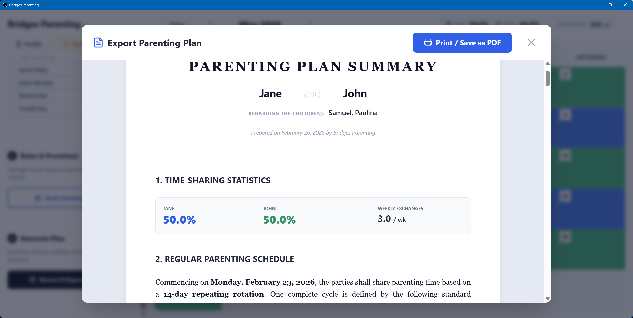Click the preview scrollbar down arrow

tap(548, 299)
